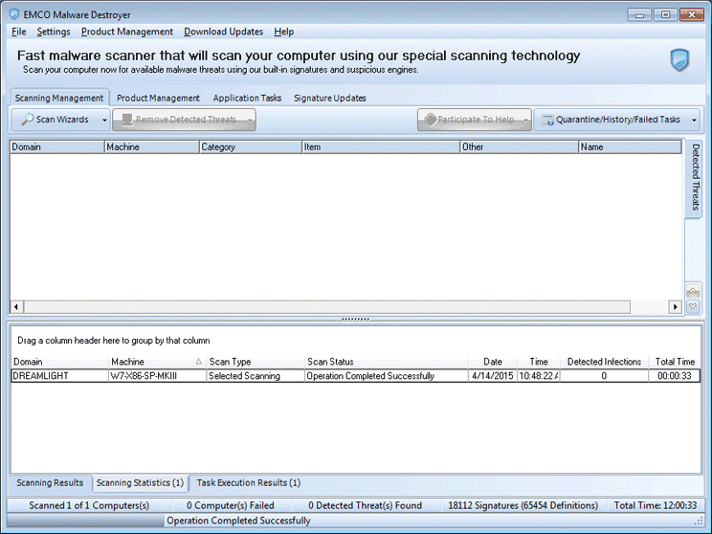Open the Settings menu
Viewport: 712px width, 534px height.
click(x=54, y=32)
